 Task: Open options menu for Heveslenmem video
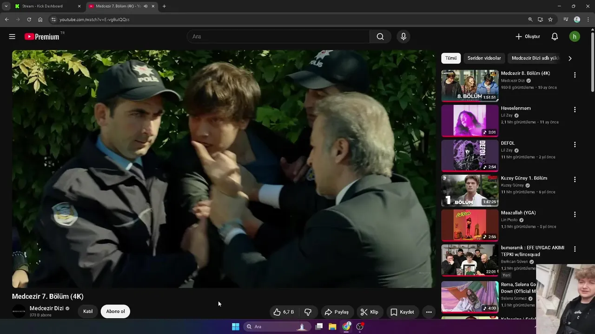[575, 110]
